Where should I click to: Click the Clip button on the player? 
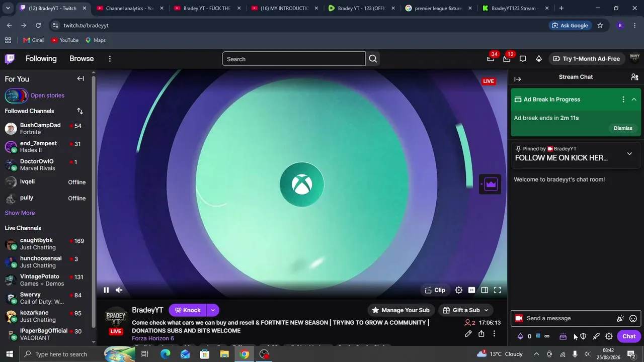click(x=435, y=290)
